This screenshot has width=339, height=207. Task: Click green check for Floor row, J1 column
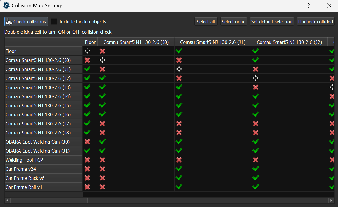coord(179,51)
